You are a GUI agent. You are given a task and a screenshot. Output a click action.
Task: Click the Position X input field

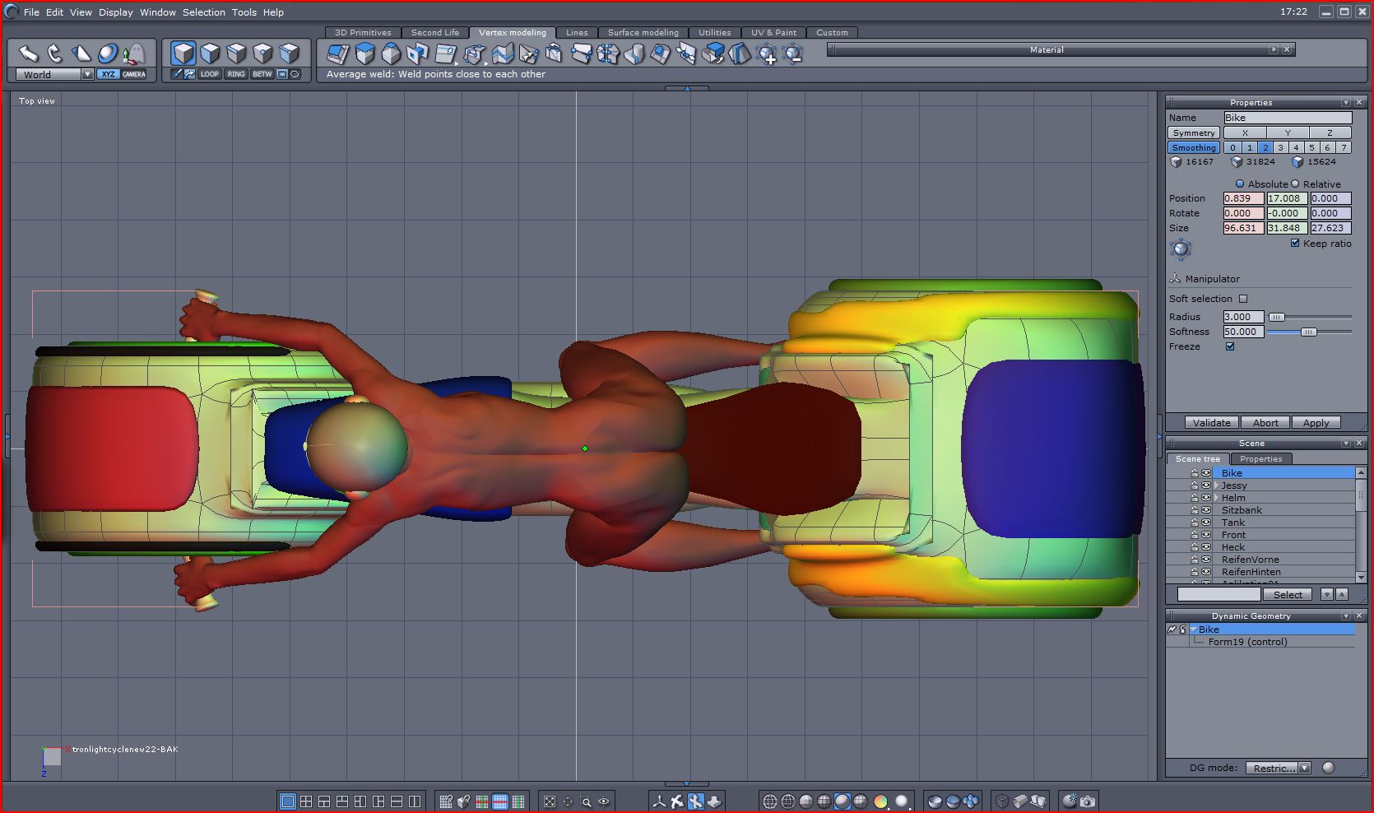click(x=1242, y=198)
